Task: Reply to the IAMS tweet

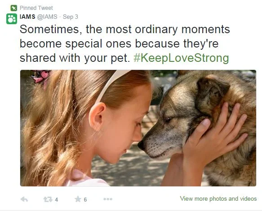Action: [x=24, y=199]
